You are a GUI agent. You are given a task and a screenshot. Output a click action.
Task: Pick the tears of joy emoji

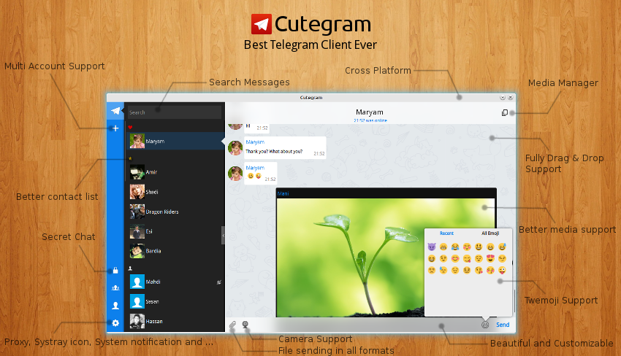(x=455, y=247)
